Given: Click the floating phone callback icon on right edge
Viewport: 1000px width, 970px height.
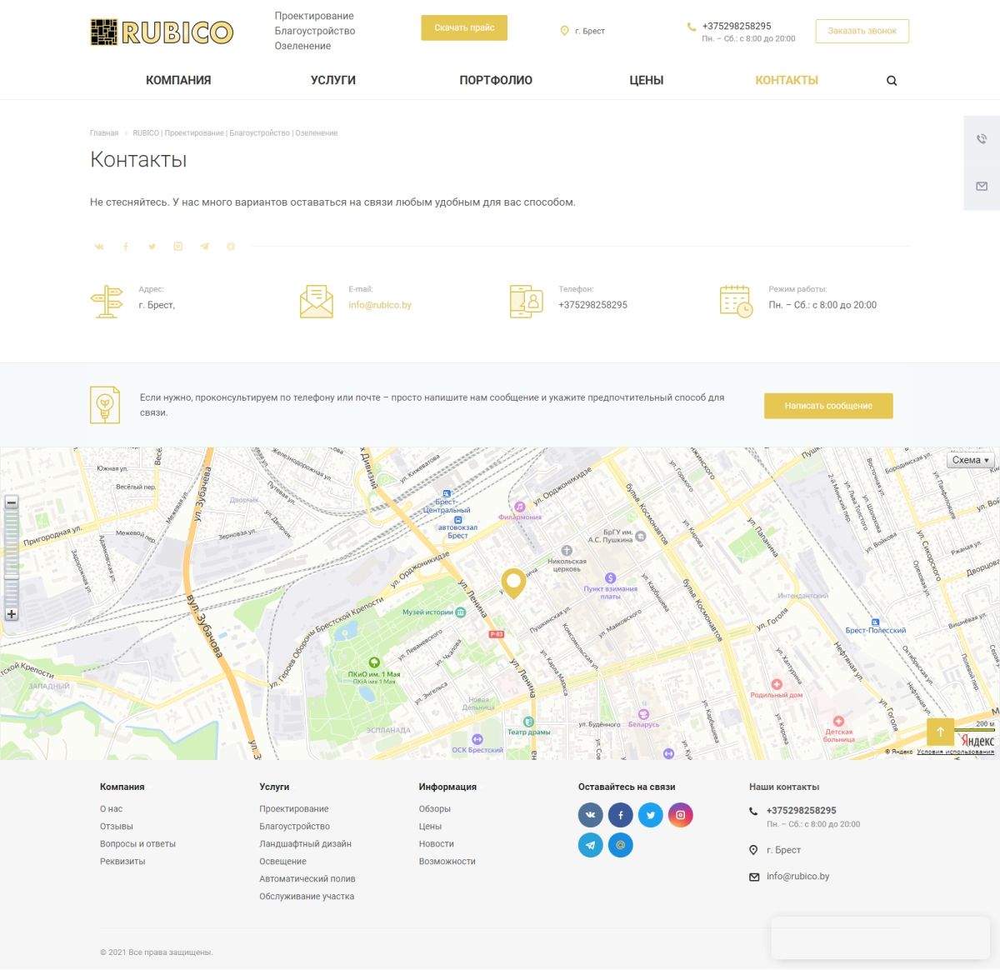Looking at the screenshot, I should [x=982, y=139].
